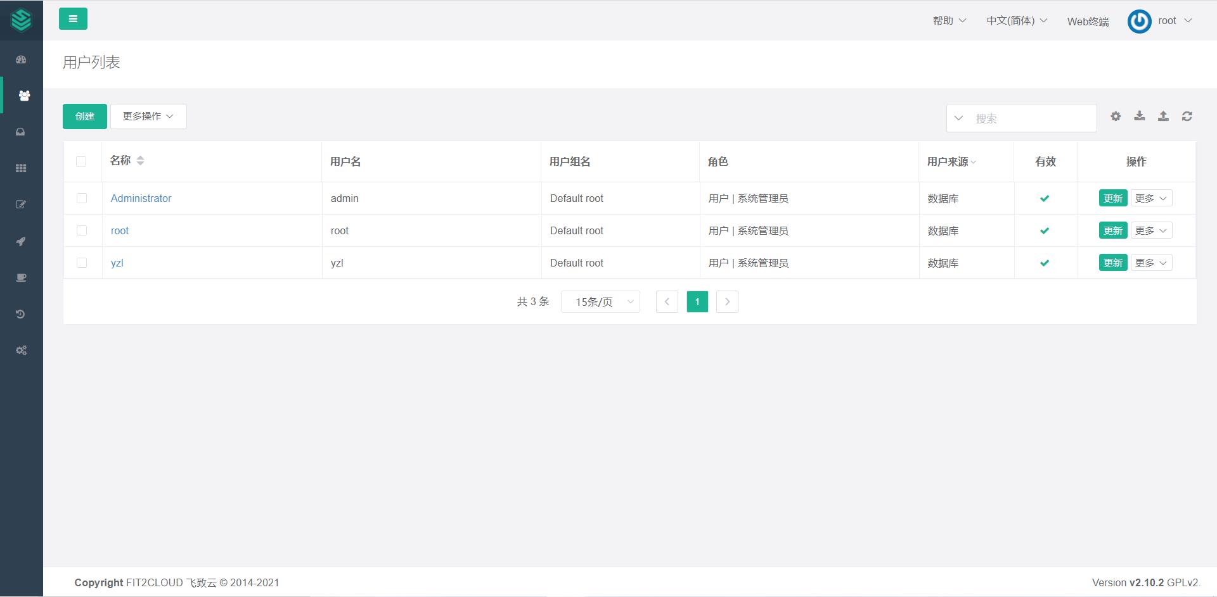Check the yzl row checkbox
Screen dimensions: 1217x597
(x=82, y=263)
